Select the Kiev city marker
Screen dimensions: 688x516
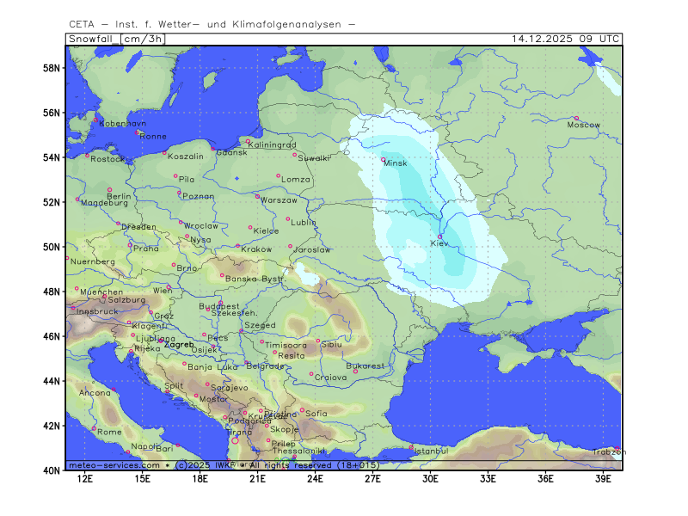click(440, 236)
